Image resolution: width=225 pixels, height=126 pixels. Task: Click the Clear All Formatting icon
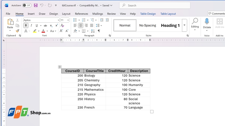point(62,25)
